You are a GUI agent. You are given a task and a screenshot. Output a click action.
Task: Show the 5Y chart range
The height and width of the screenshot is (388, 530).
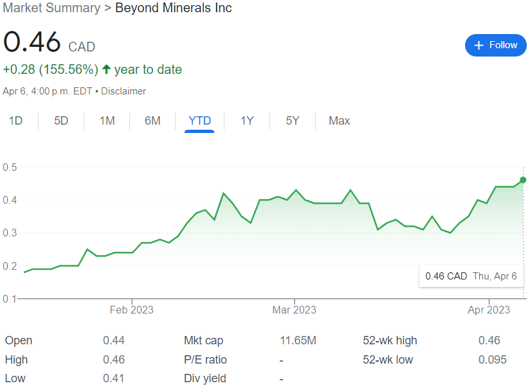tap(293, 121)
